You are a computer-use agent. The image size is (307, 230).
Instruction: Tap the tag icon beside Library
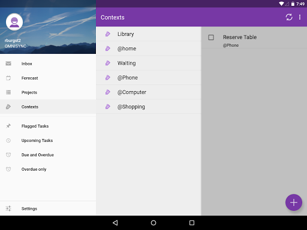(x=108, y=34)
